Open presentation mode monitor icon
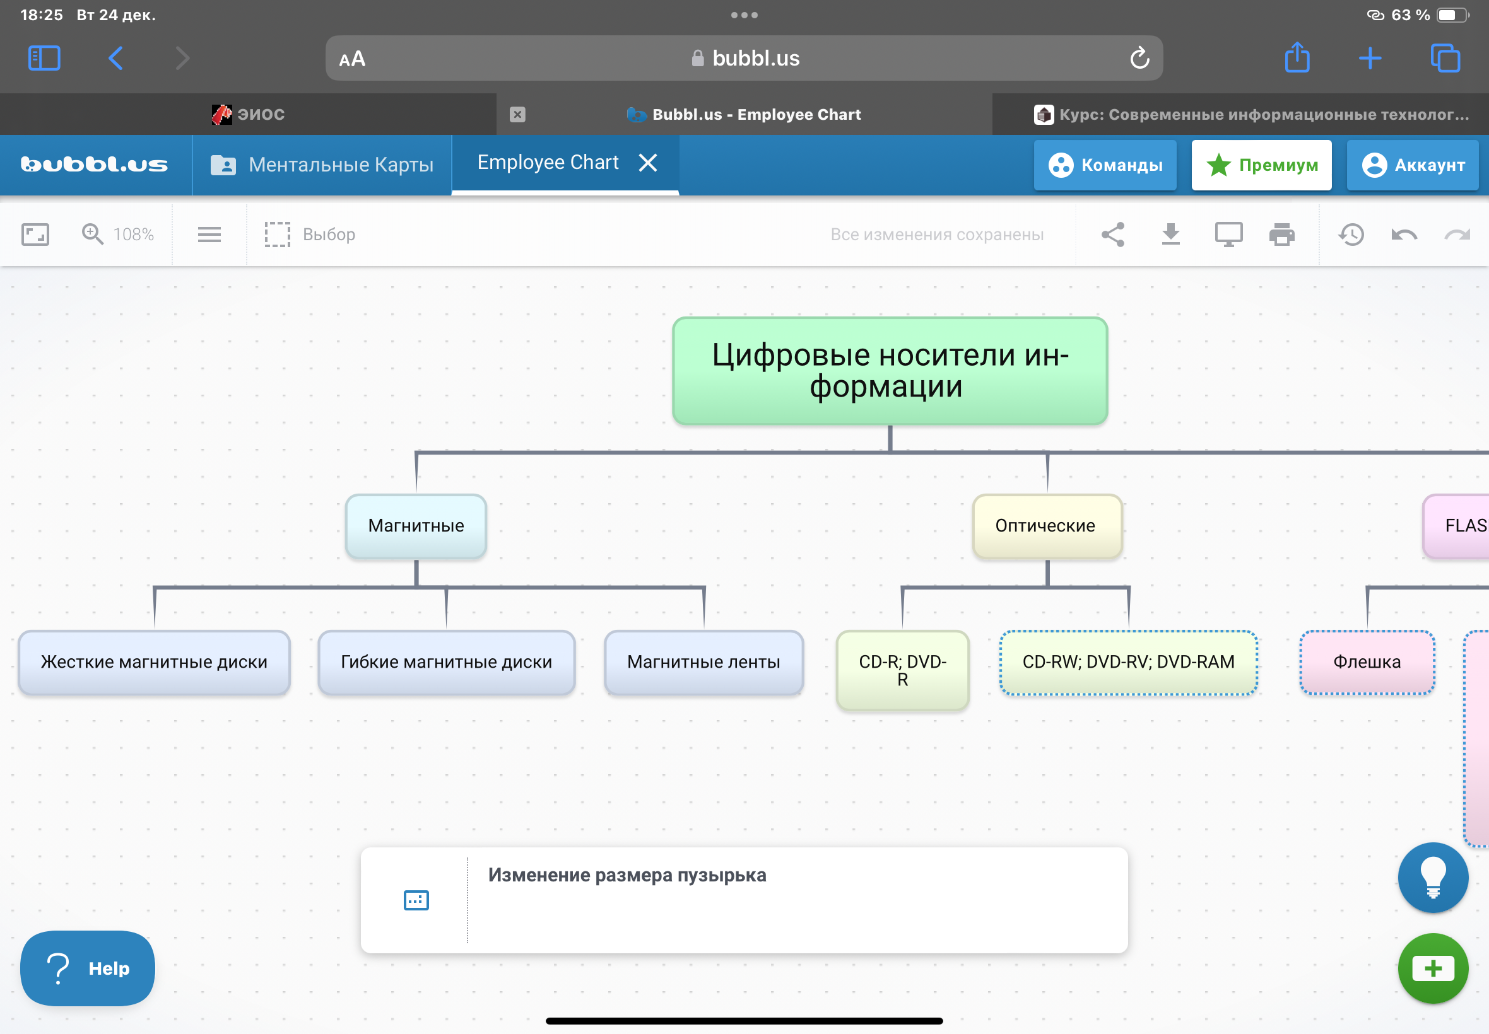Viewport: 1489px width, 1034px height. point(1228,235)
